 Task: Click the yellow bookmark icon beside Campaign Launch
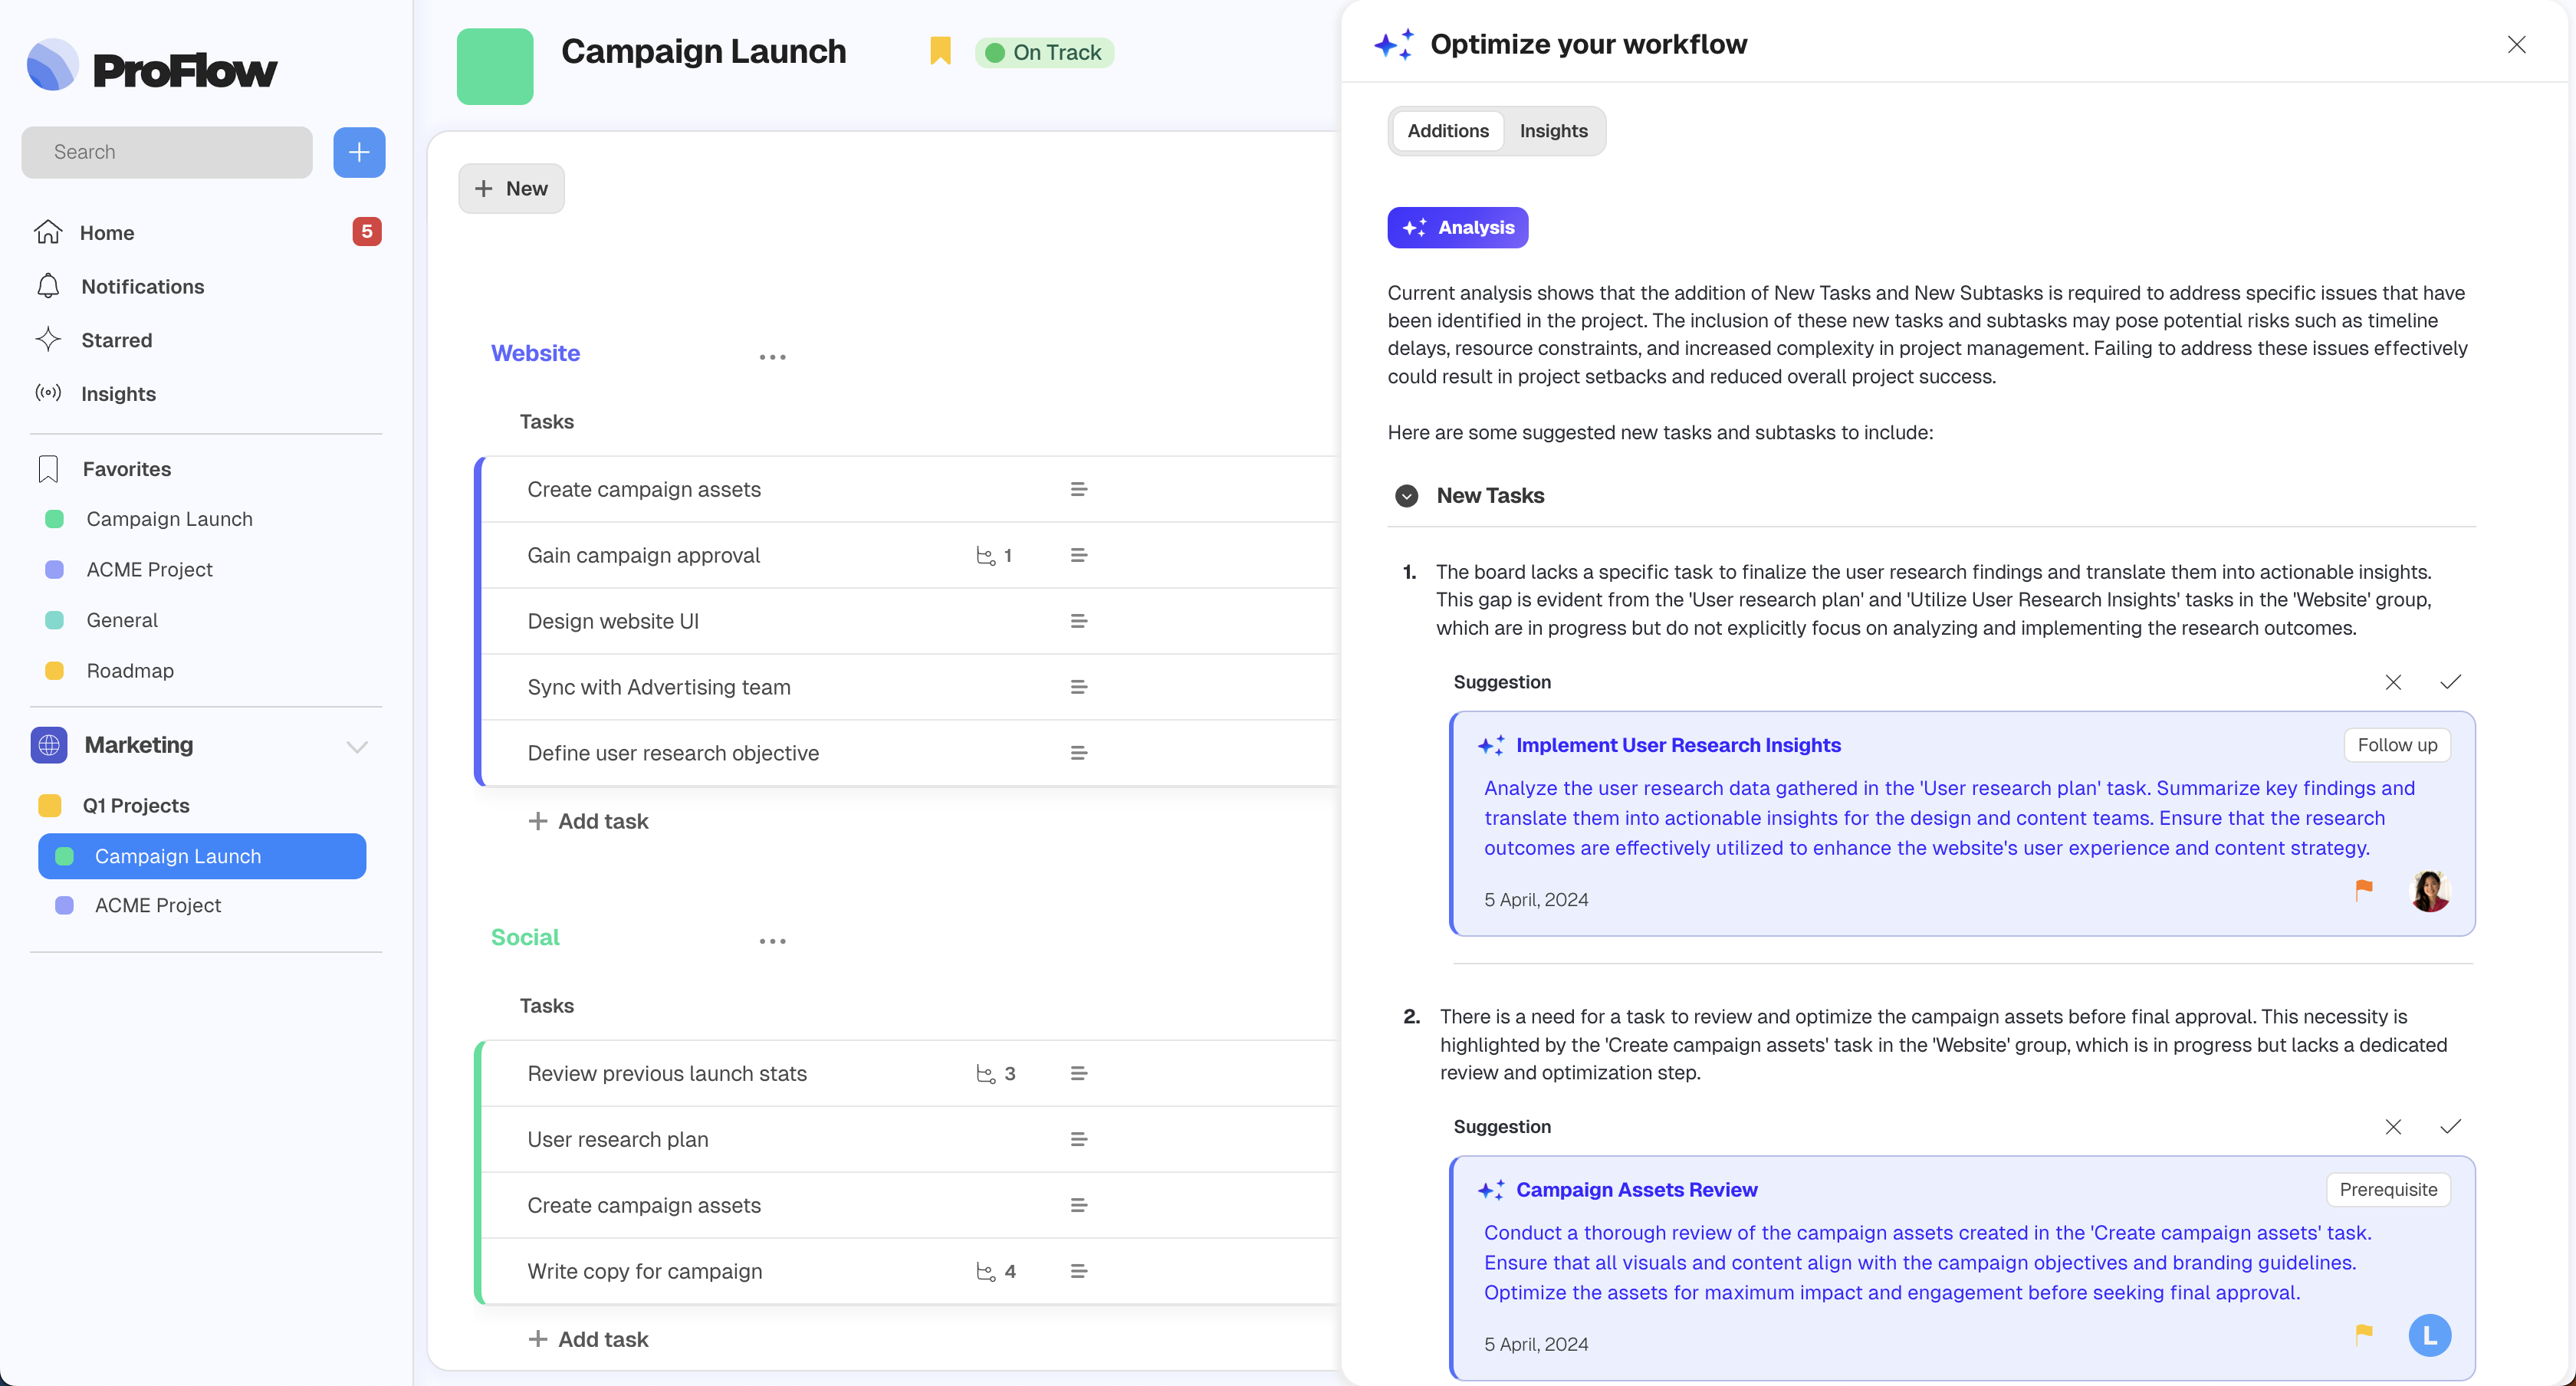939,51
